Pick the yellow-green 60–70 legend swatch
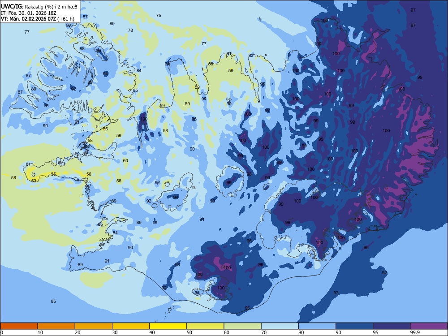Viewport: 448px width, 336px height. coord(242,326)
